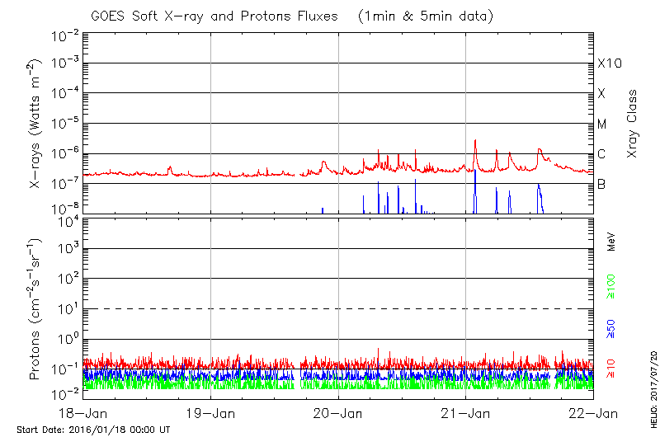The image size is (660, 437).
Task: Select the 18-Jan date tick label
Action: click(x=83, y=412)
